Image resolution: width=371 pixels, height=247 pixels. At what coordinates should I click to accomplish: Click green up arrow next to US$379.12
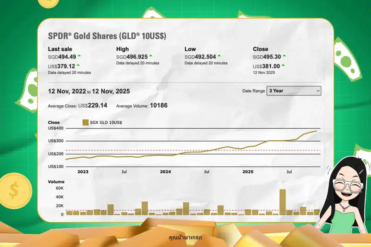(78, 65)
